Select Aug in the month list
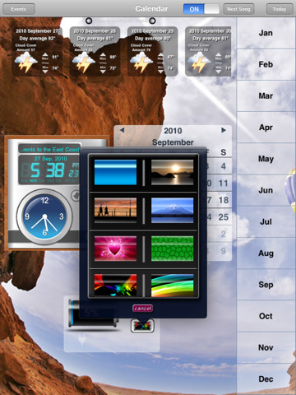Image resolution: width=296 pixels, height=395 pixels. [x=266, y=253]
